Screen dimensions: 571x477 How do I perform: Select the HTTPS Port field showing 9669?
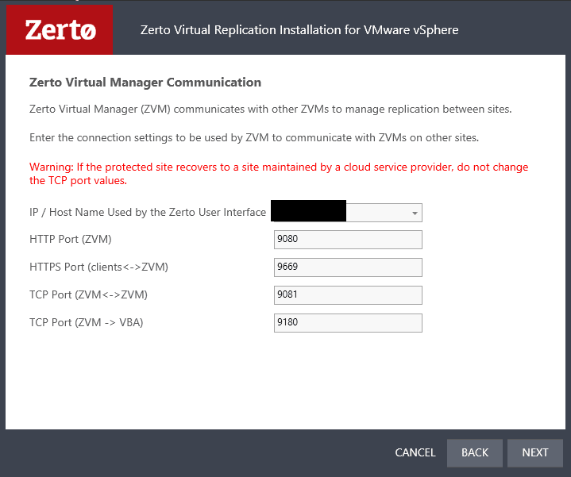click(x=348, y=267)
